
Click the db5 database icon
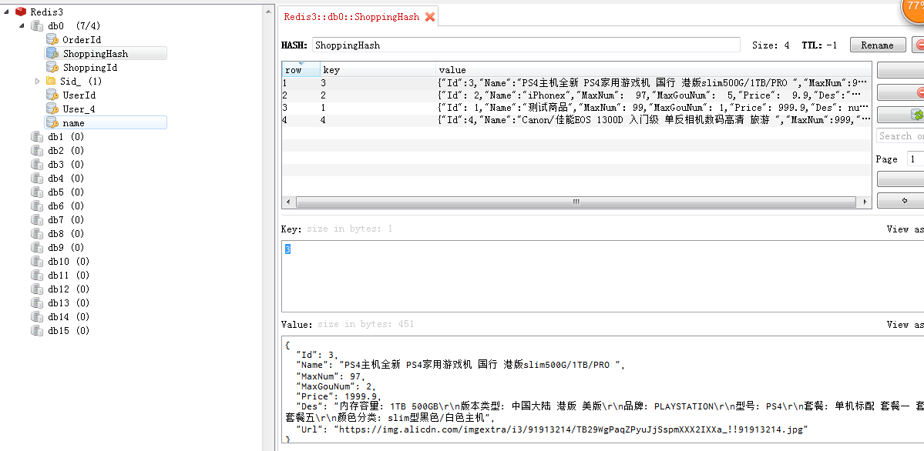click(x=37, y=192)
